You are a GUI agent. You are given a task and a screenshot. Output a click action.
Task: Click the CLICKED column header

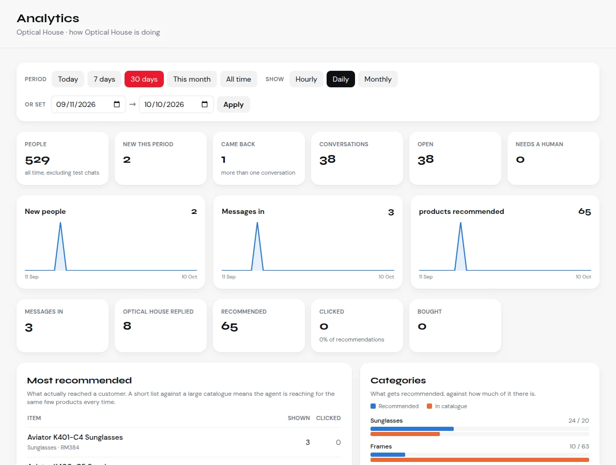click(x=329, y=418)
